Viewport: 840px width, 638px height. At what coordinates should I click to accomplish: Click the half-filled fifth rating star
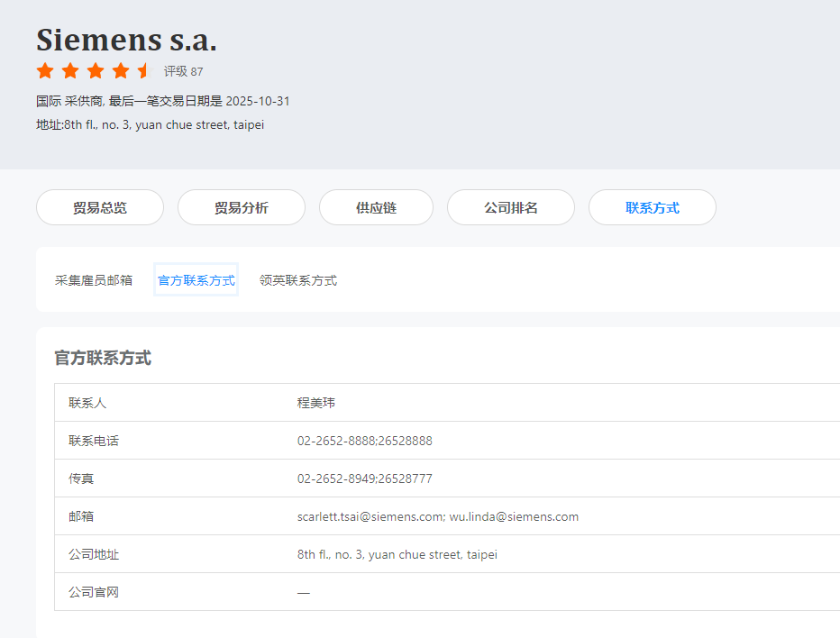tap(144, 71)
